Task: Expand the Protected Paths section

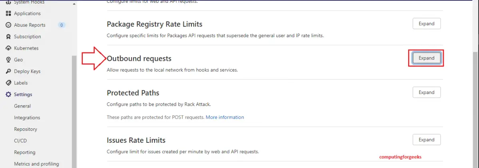Action: click(426, 92)
